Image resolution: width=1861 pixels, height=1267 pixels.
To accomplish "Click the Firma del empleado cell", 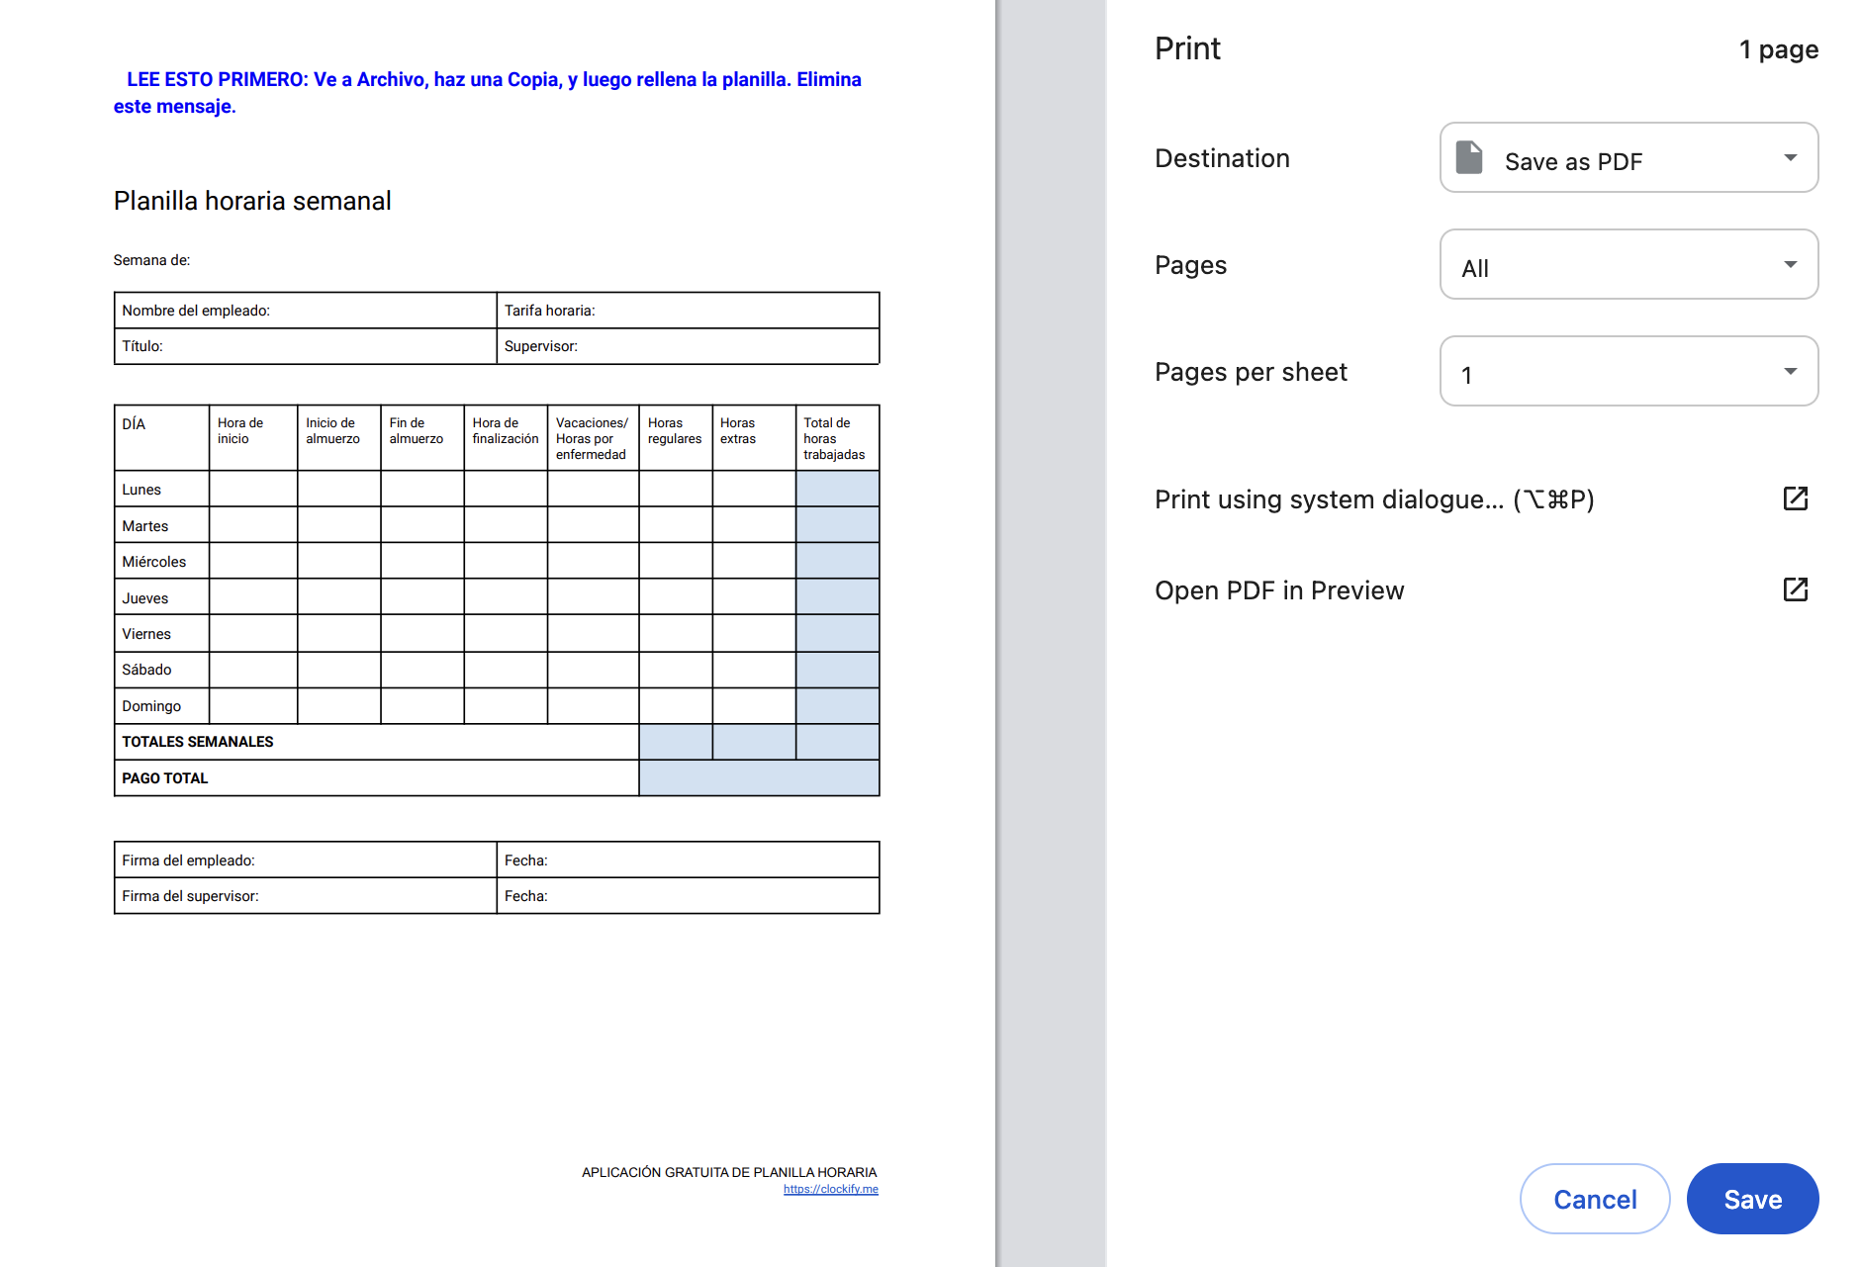I will pyautogui.click(x=305, y=860).
